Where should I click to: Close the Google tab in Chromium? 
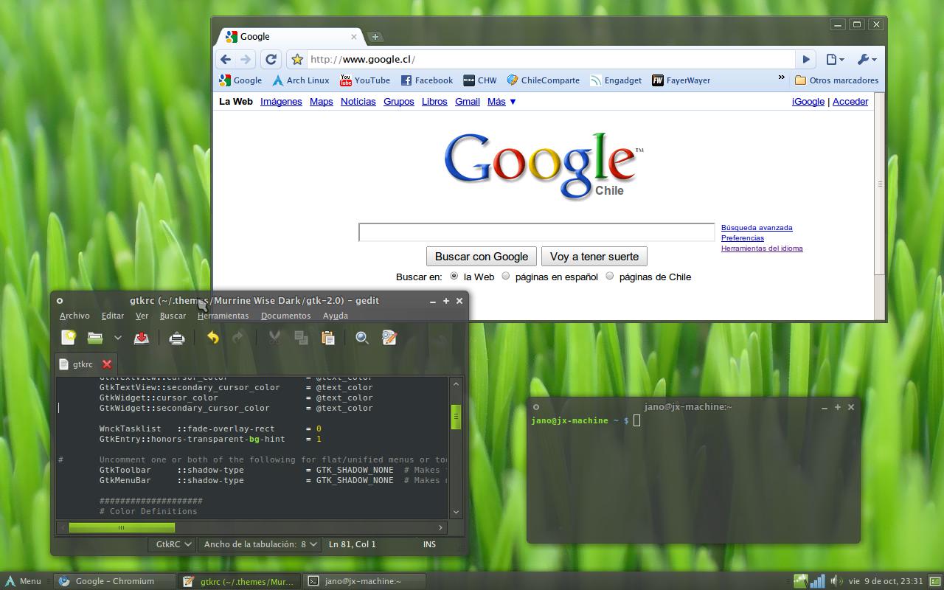coord(353,36)
